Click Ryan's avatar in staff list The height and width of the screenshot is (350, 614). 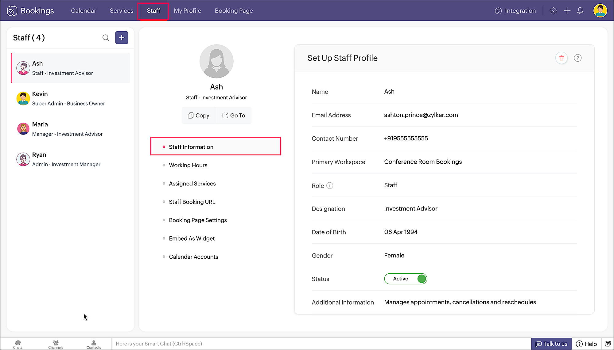[23, 159]
